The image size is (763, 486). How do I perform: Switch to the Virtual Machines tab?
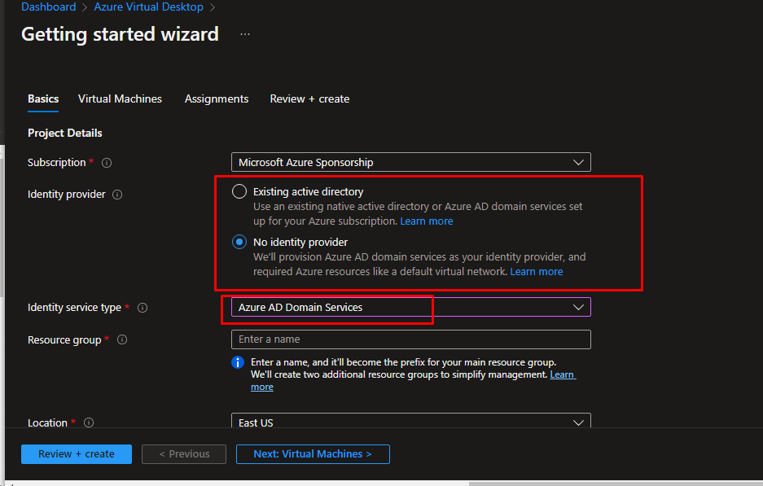coord(120,99)
